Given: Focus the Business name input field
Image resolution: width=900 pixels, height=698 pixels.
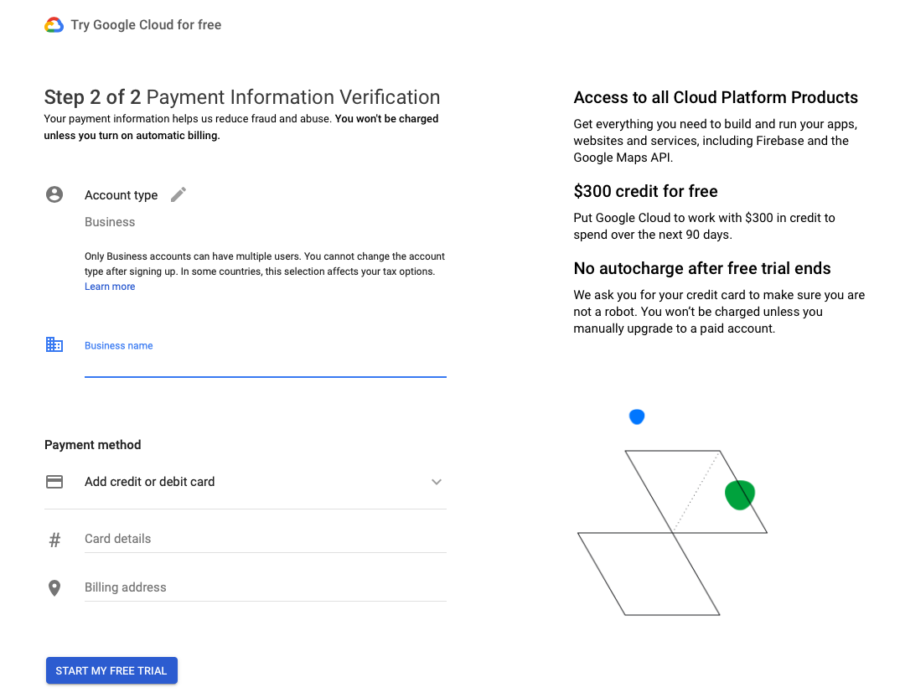Looking at the screenshot, I should click(x=265, y=365).
